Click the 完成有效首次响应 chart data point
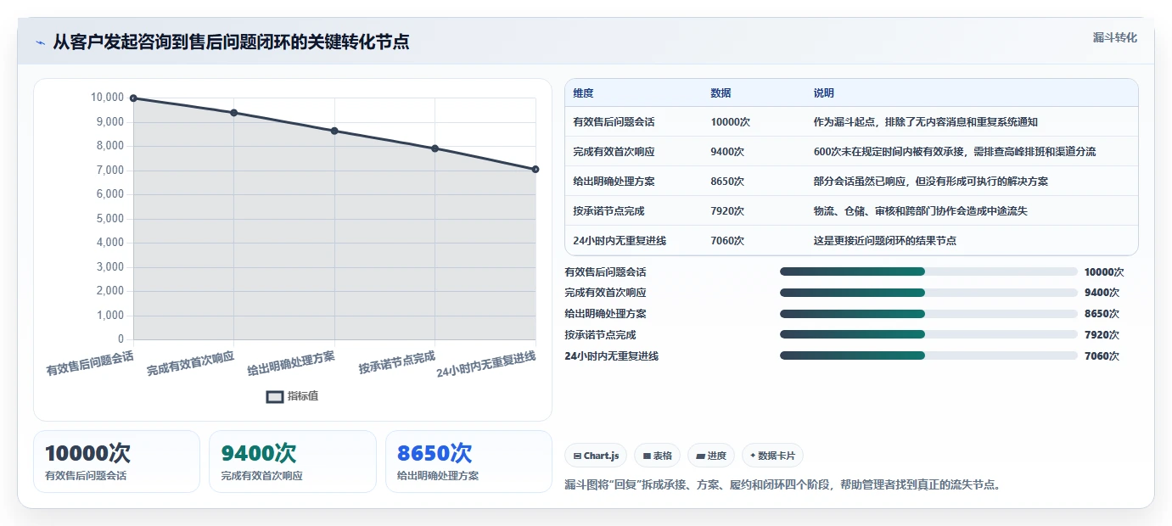 click(233, 113)
